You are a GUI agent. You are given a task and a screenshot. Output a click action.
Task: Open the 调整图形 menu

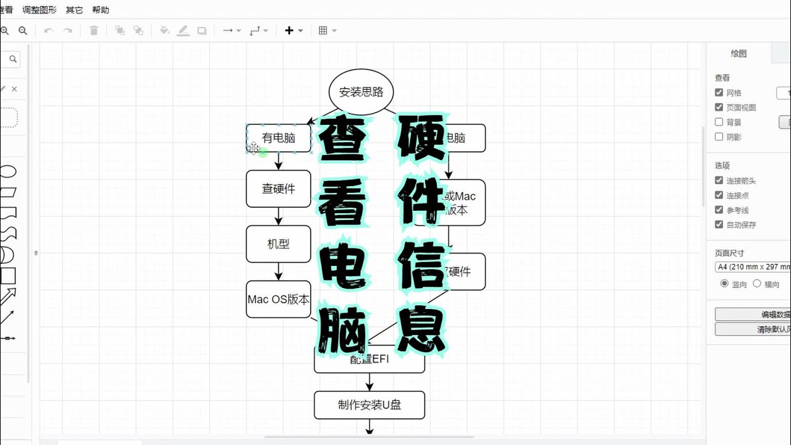click(x=40, y=10)
